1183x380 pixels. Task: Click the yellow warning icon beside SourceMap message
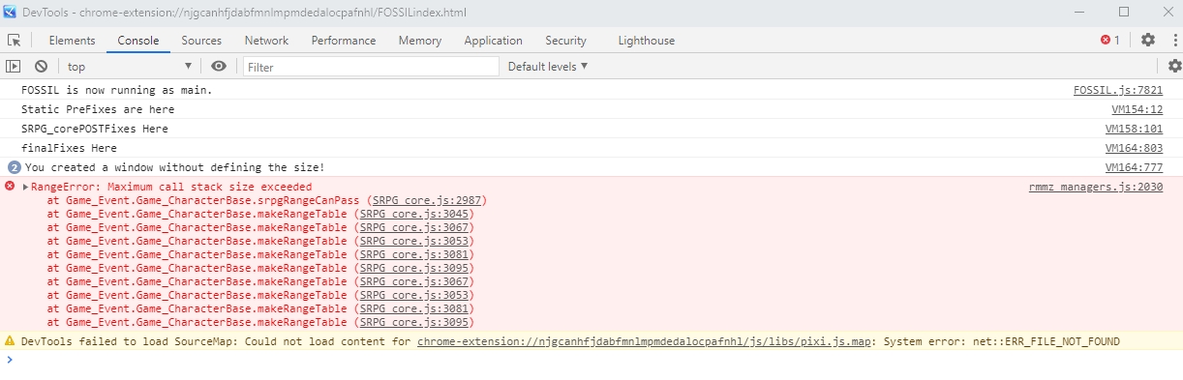(11, 340)
